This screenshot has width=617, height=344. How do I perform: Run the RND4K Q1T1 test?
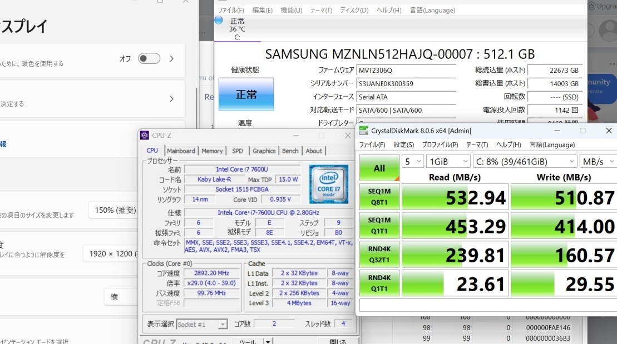coord(379,283)
